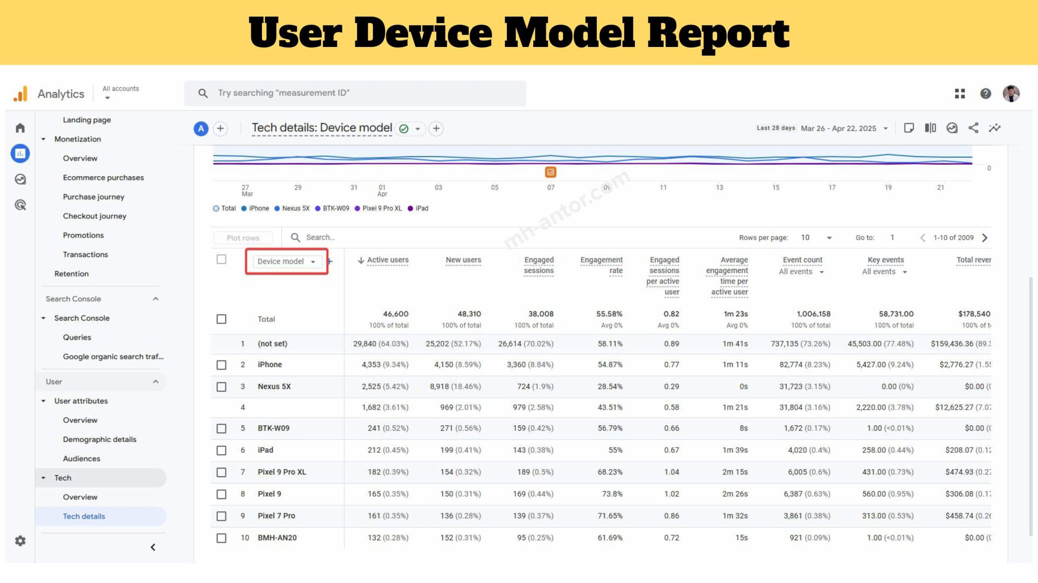
Task: Select the iPhone row checkbox
Action: [x=221, y=365]
